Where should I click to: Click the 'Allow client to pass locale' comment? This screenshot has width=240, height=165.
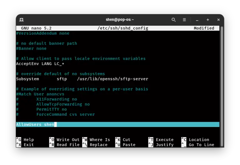pos(81,59)
